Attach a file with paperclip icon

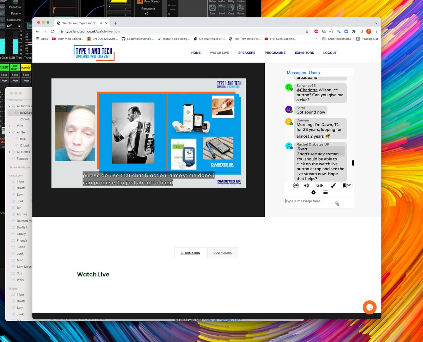pos(337,204)
